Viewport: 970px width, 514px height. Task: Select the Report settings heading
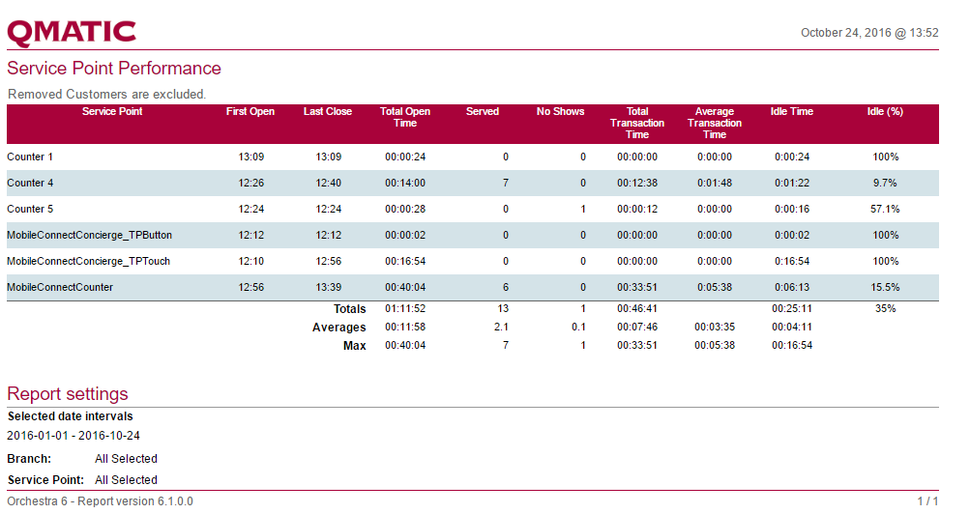pos(68,394)
